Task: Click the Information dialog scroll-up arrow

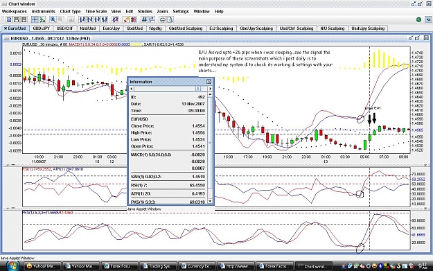Action: [210, 94]
